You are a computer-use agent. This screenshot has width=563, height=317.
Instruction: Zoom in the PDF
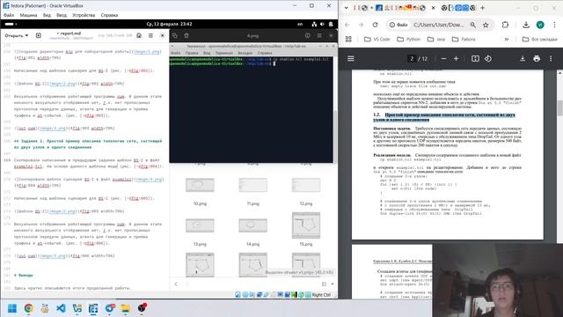coord(456,59)
